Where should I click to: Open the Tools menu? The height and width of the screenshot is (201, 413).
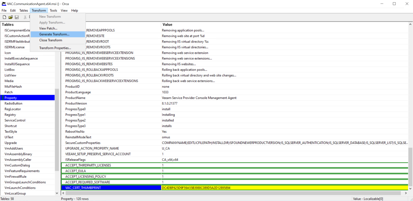tap(53, 10)
